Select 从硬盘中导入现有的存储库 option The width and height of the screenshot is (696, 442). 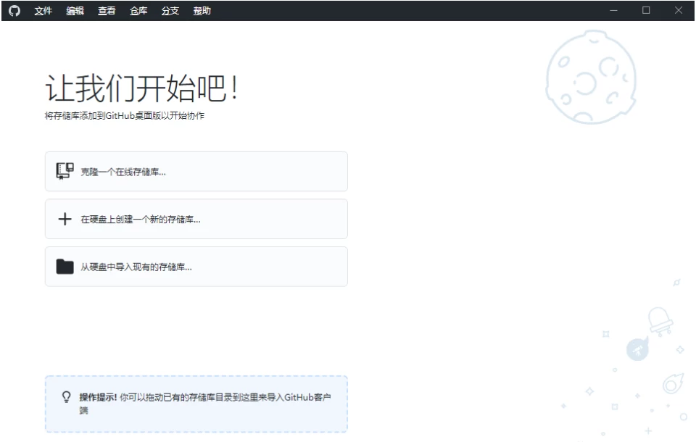(196, 266)
